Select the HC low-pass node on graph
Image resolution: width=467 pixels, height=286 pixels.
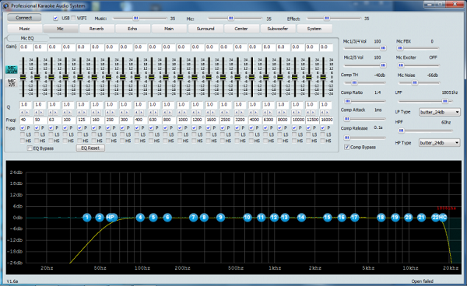tap(443, 218)
